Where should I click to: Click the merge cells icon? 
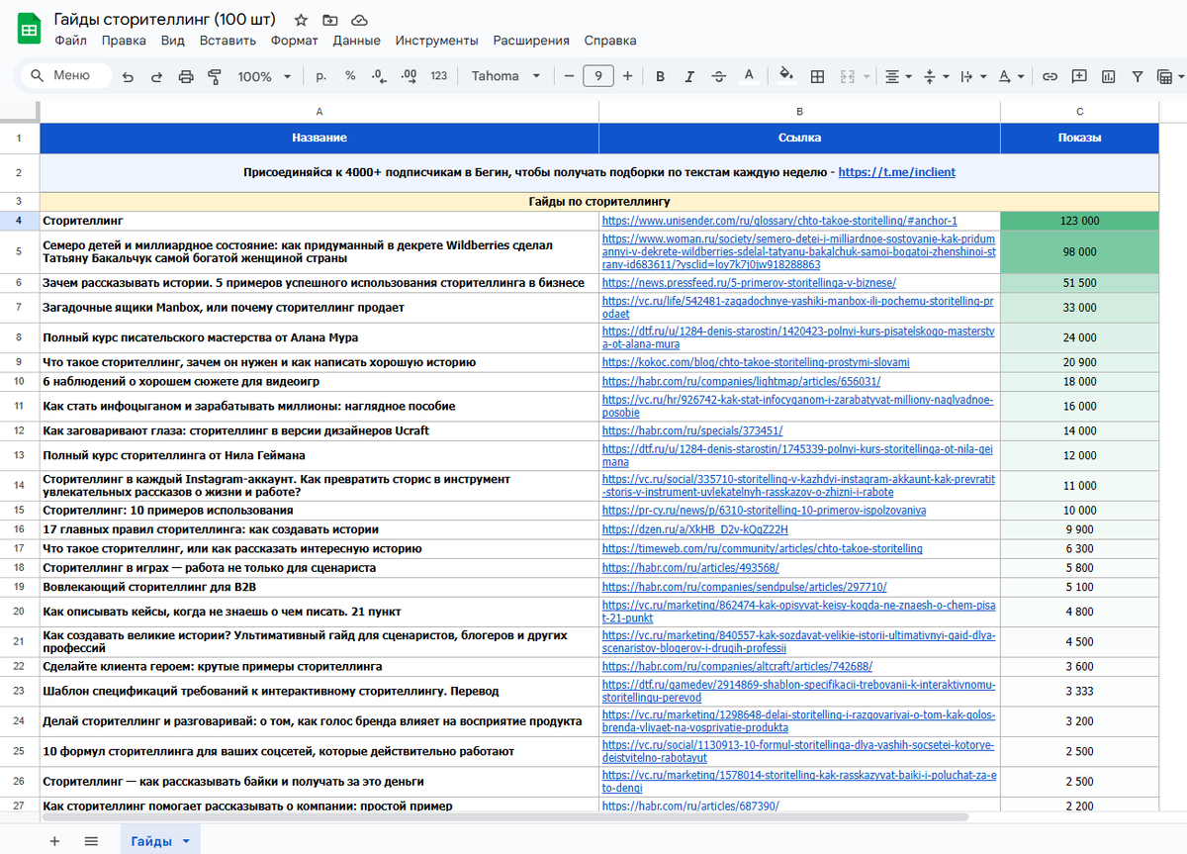click(847, 76)
